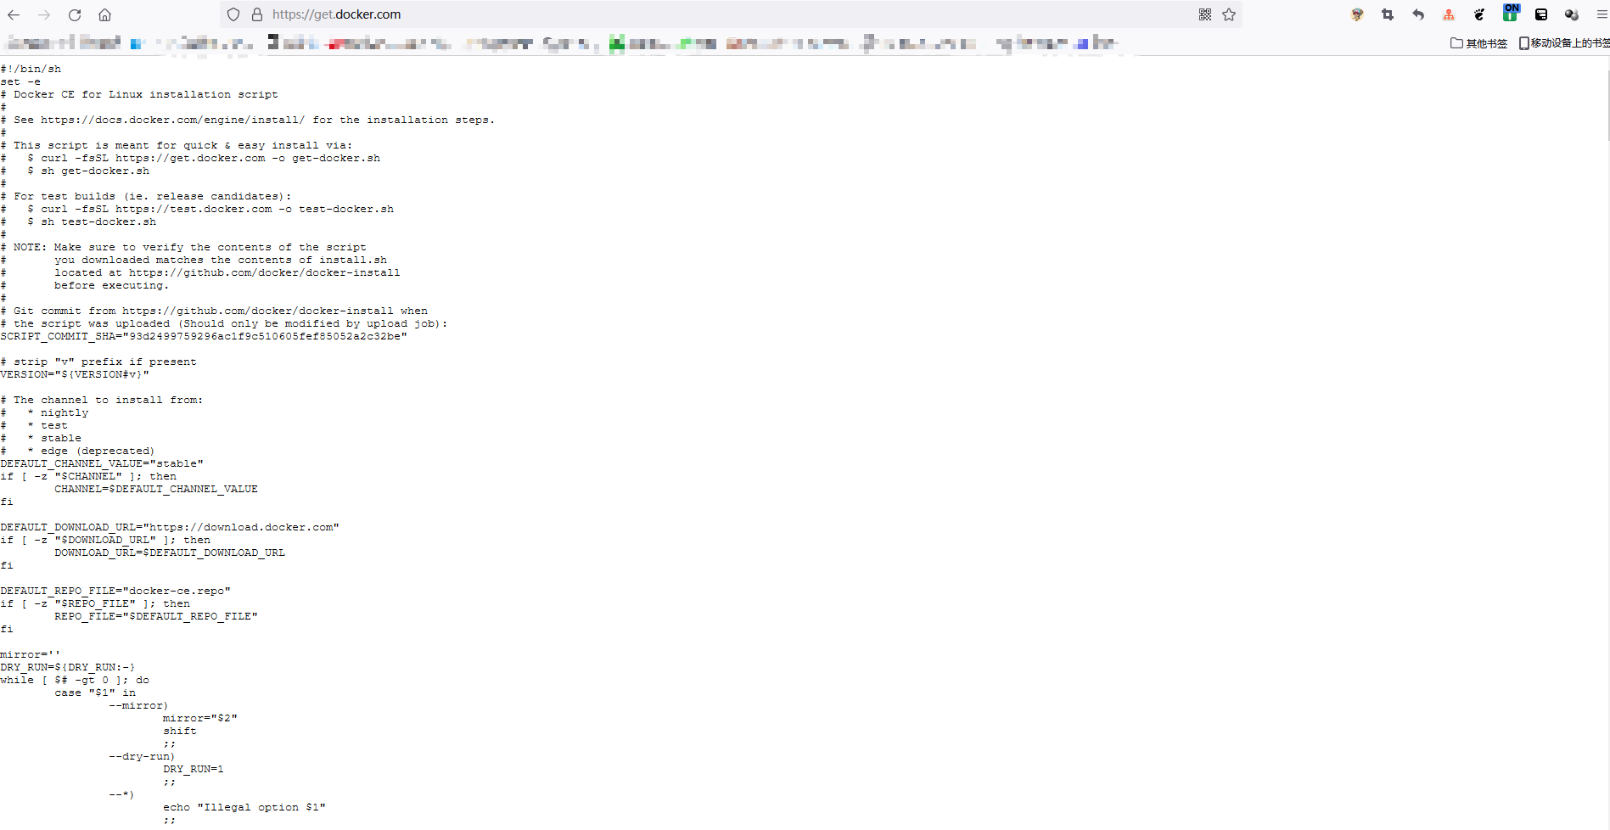The width and height of the screenshot is (1610, 830).
Task: Click DEFAULT_DOWNLOAD_URL line text
Action: [170, 527]
